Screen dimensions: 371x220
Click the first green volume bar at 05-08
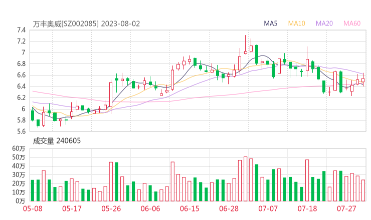33,190
